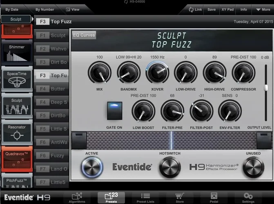274x204 pixels.
Task: Pick the PitchFuzz algorithm icon
Action: pos(17,181)
